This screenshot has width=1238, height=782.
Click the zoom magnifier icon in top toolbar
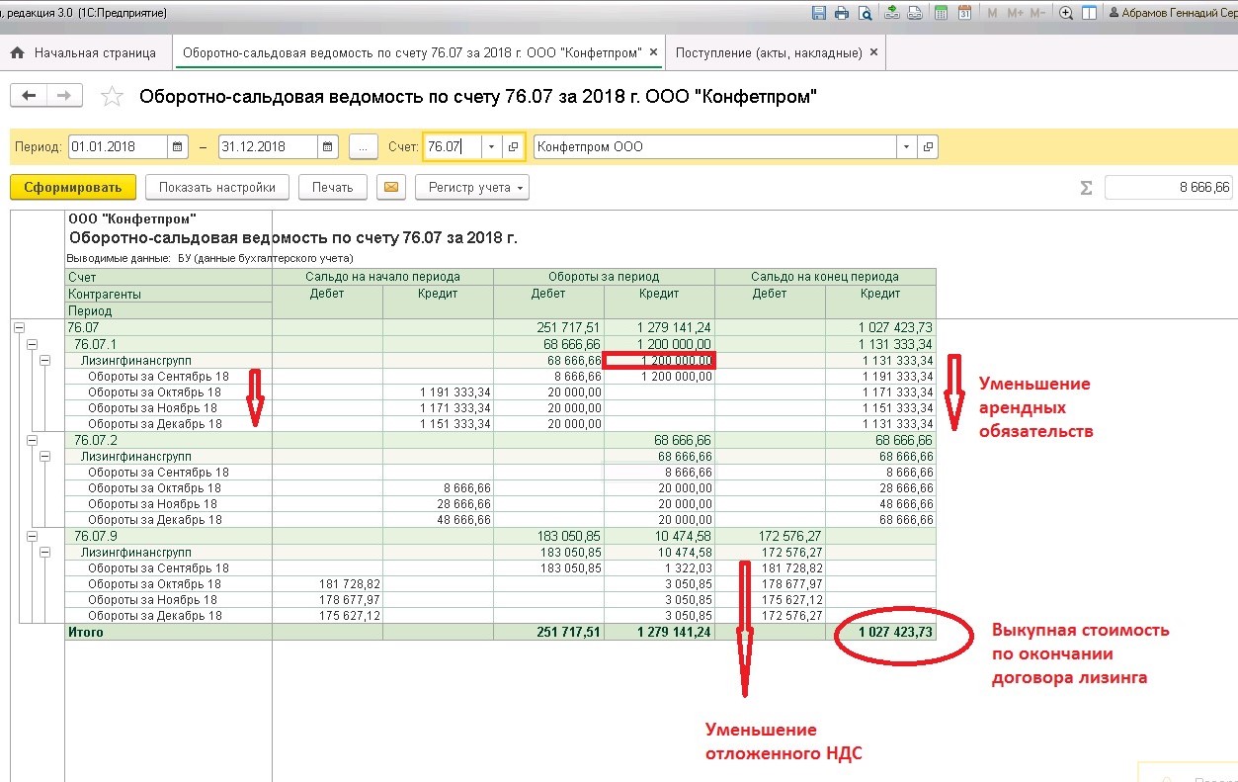[1066, 13]
